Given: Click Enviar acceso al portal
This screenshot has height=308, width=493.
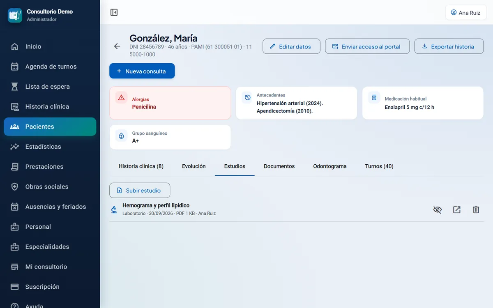Looking at the screenshot, I should (367, 46).
